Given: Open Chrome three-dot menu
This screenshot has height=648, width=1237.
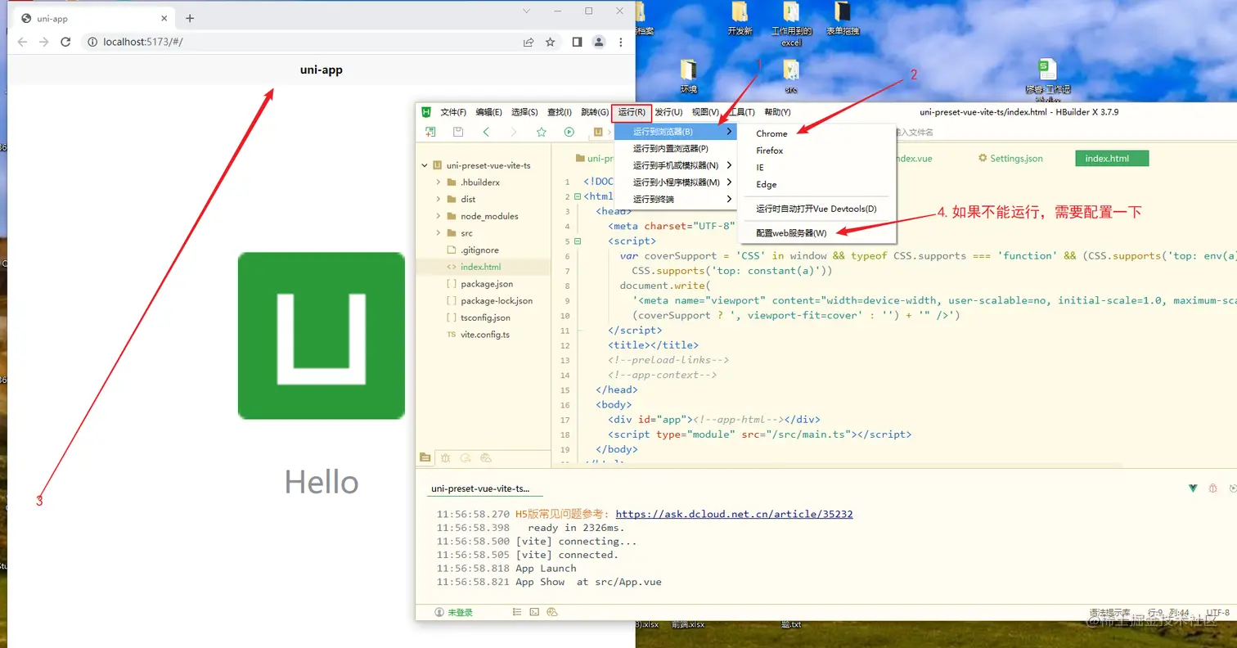Looking at the screenshot, I should click(621, 42).
